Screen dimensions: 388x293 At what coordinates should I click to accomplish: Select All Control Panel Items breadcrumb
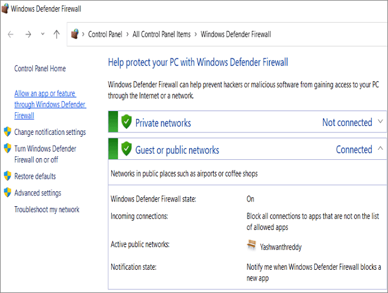point(161,34)
